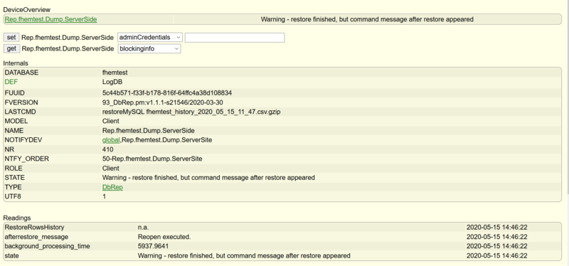Select the LASTCMD restoreMySQL value text
This screenshot has height=266, width=569.
pos(191,112)
